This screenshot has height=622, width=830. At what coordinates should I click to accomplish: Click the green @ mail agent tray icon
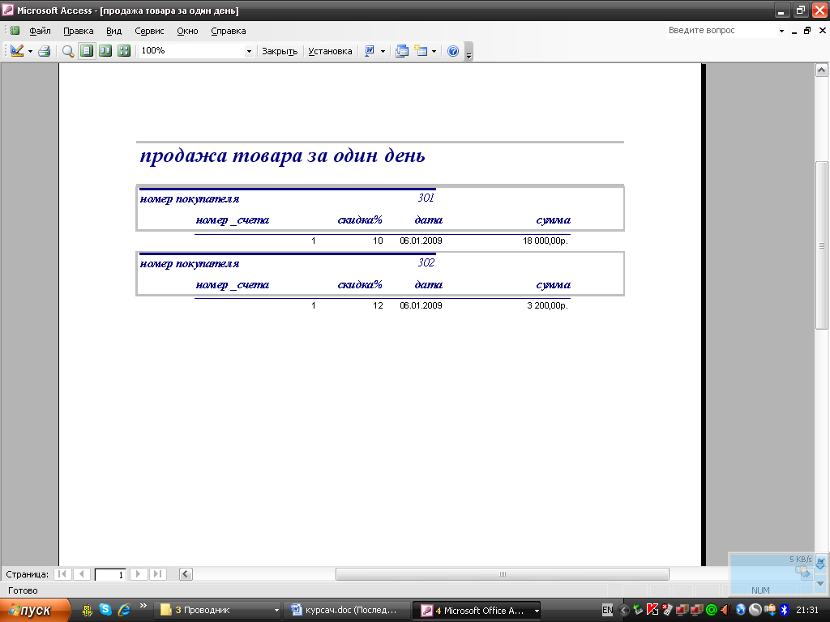[x=712, y=610]
